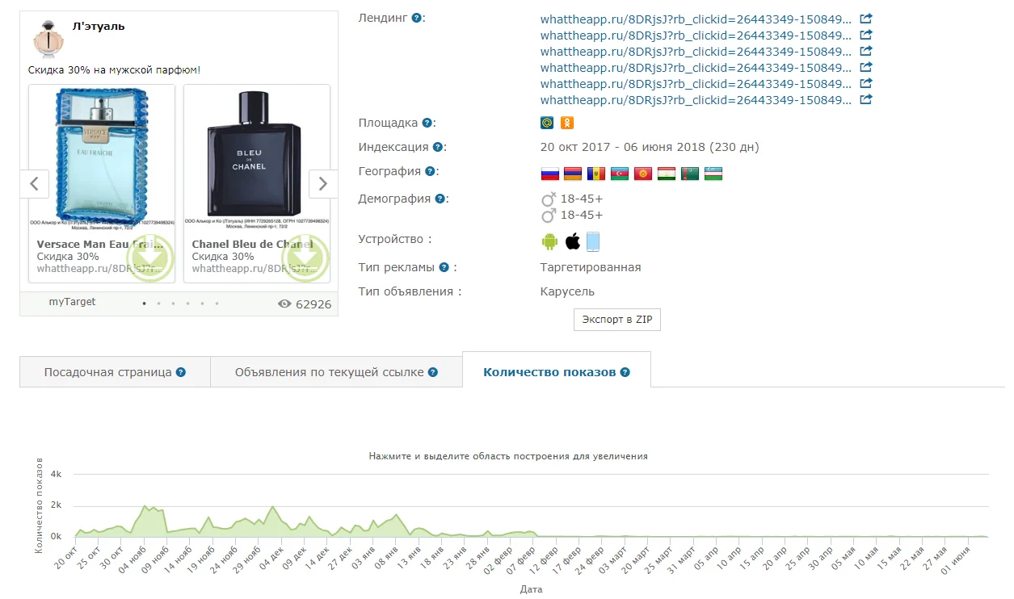Click chart hint Нажмите и выделите область
This screenshot has width=1014, height=599.
pyautogui.click(x=508, y=456)
